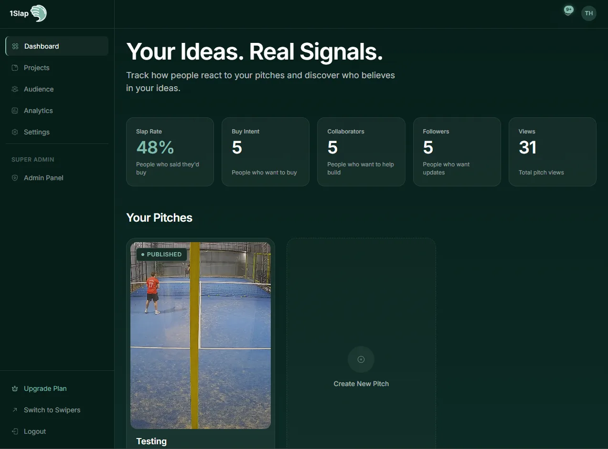Screen dimensions: 608x449
Task: Click the Logout door icon
Action: pyautogui.click(x=15, y=431)
